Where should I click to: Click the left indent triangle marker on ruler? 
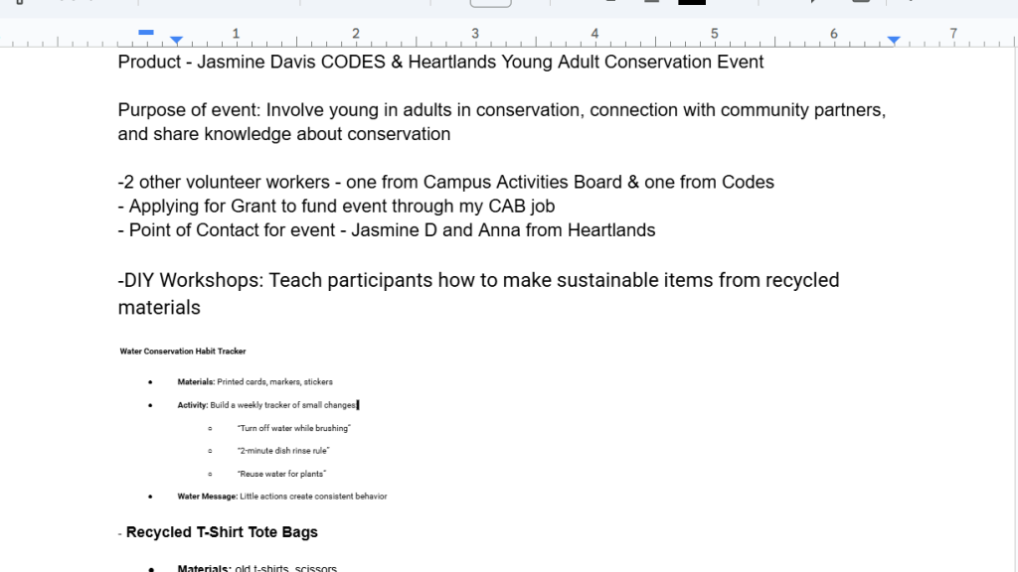176,41
